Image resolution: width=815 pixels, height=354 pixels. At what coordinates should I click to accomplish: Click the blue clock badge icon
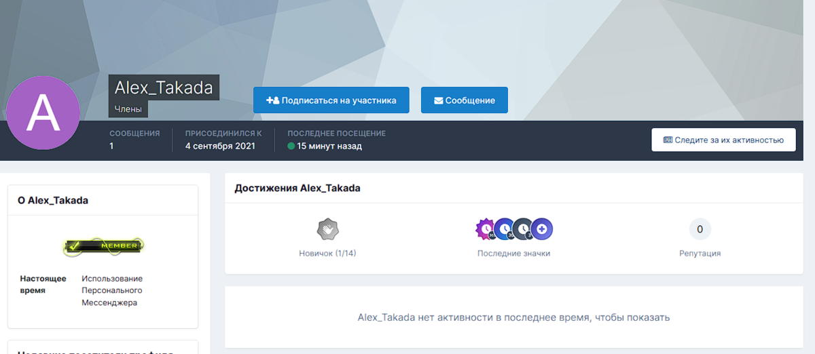click(x=504, y=229)
